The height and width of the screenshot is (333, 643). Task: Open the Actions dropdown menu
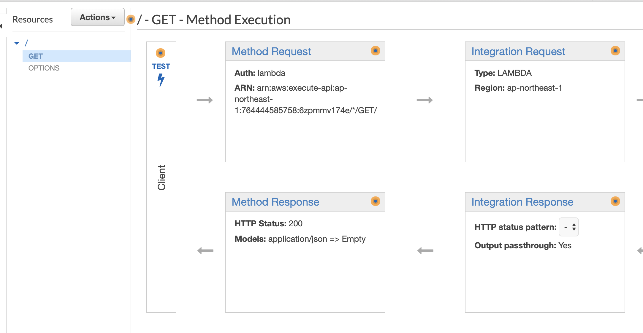97,17
